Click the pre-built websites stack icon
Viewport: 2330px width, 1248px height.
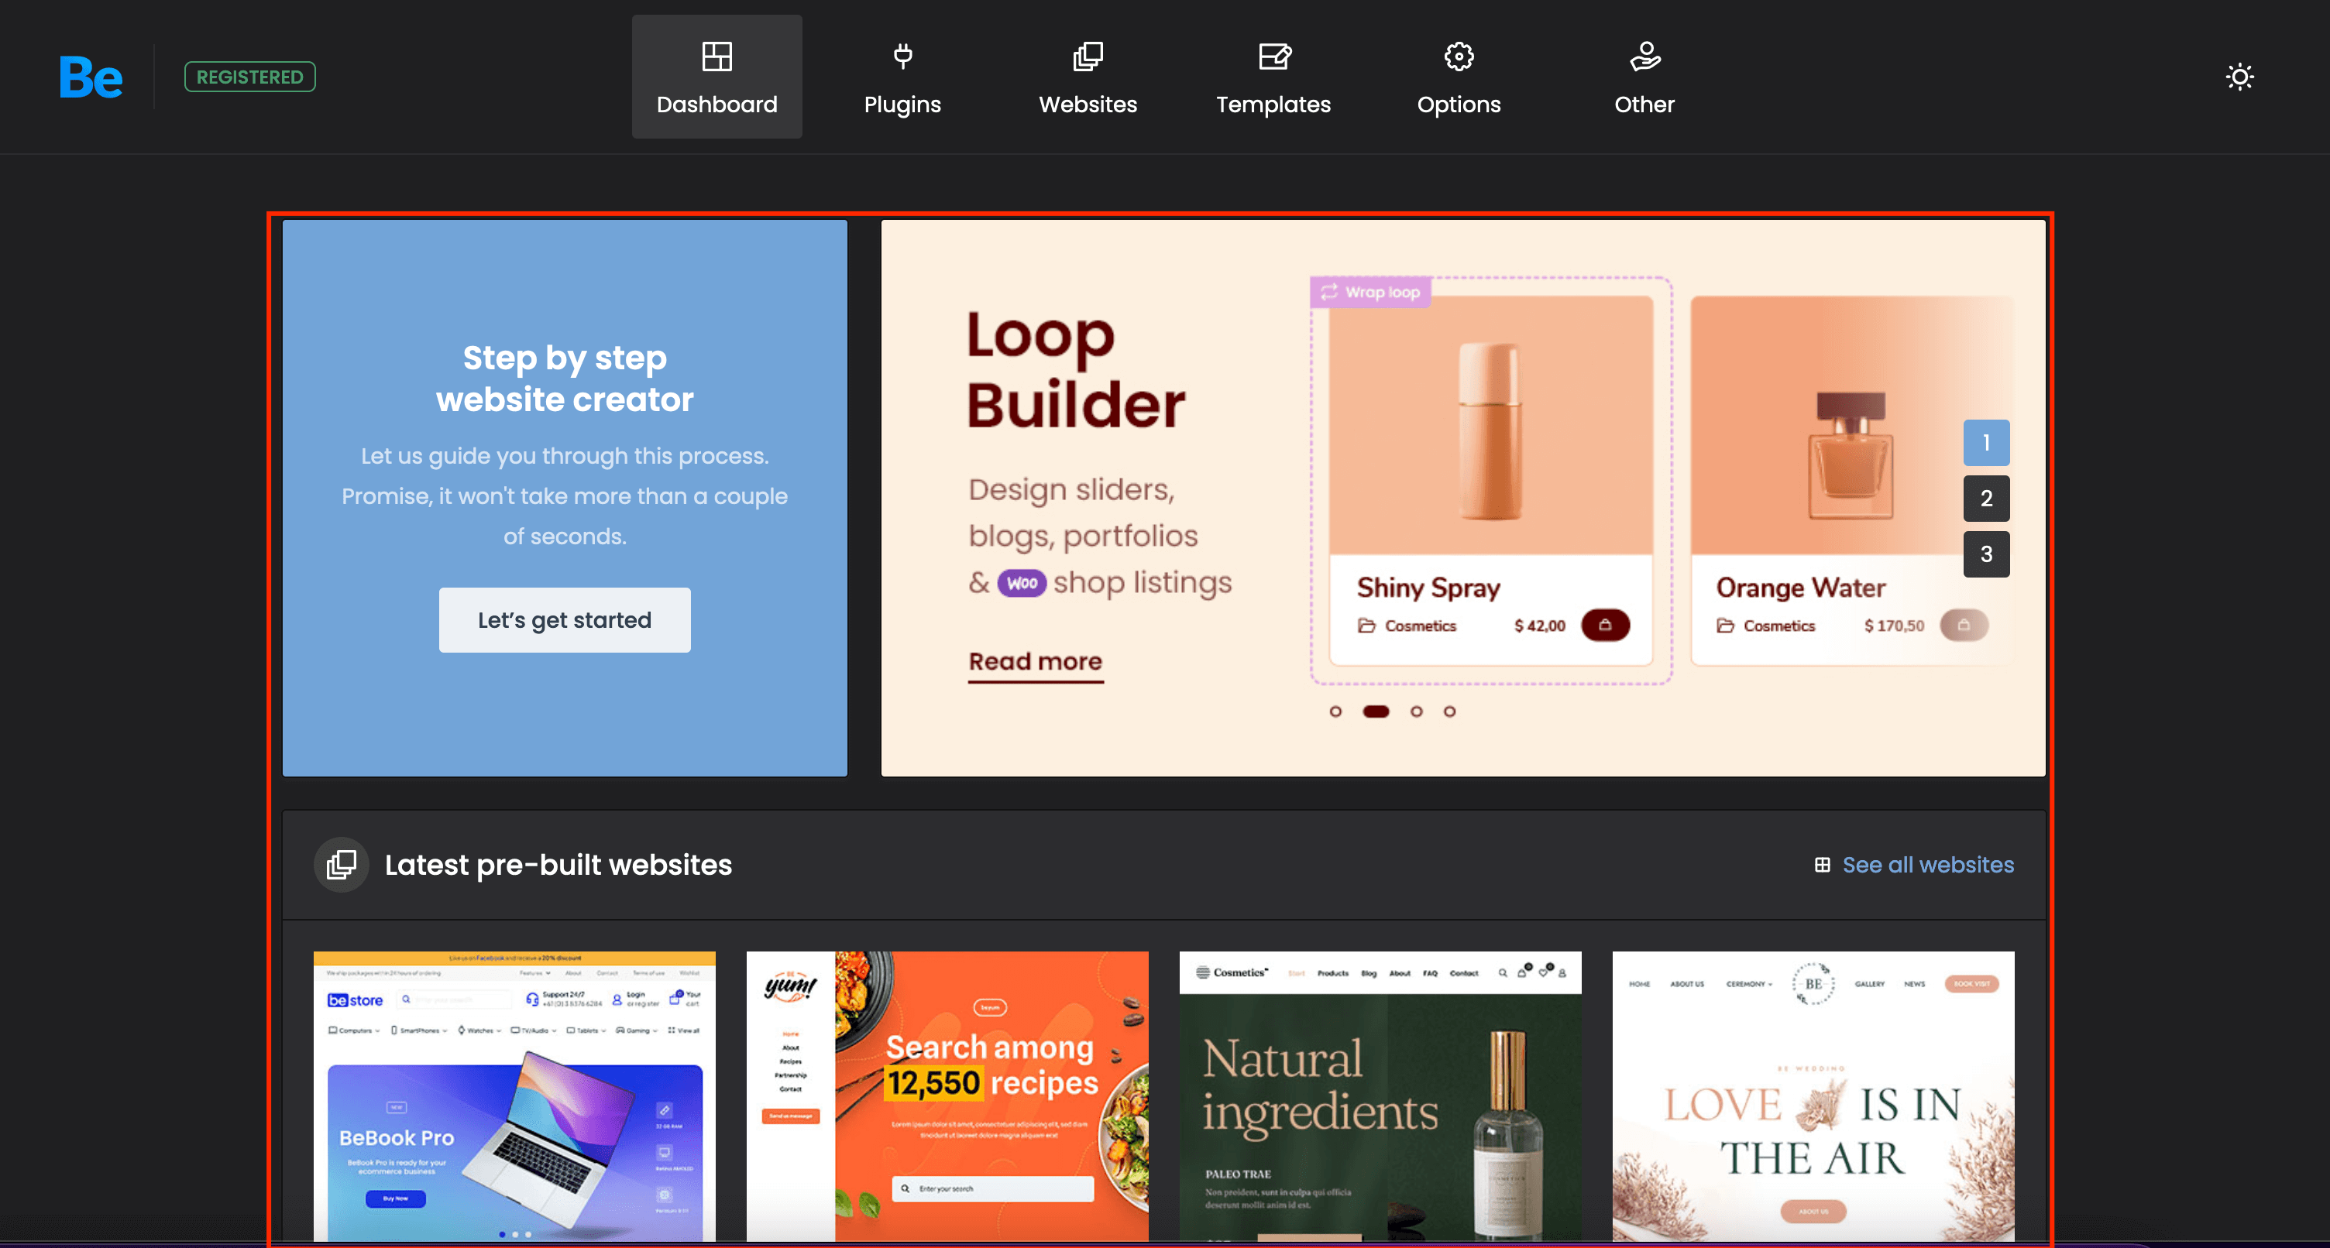coord(341,865)
